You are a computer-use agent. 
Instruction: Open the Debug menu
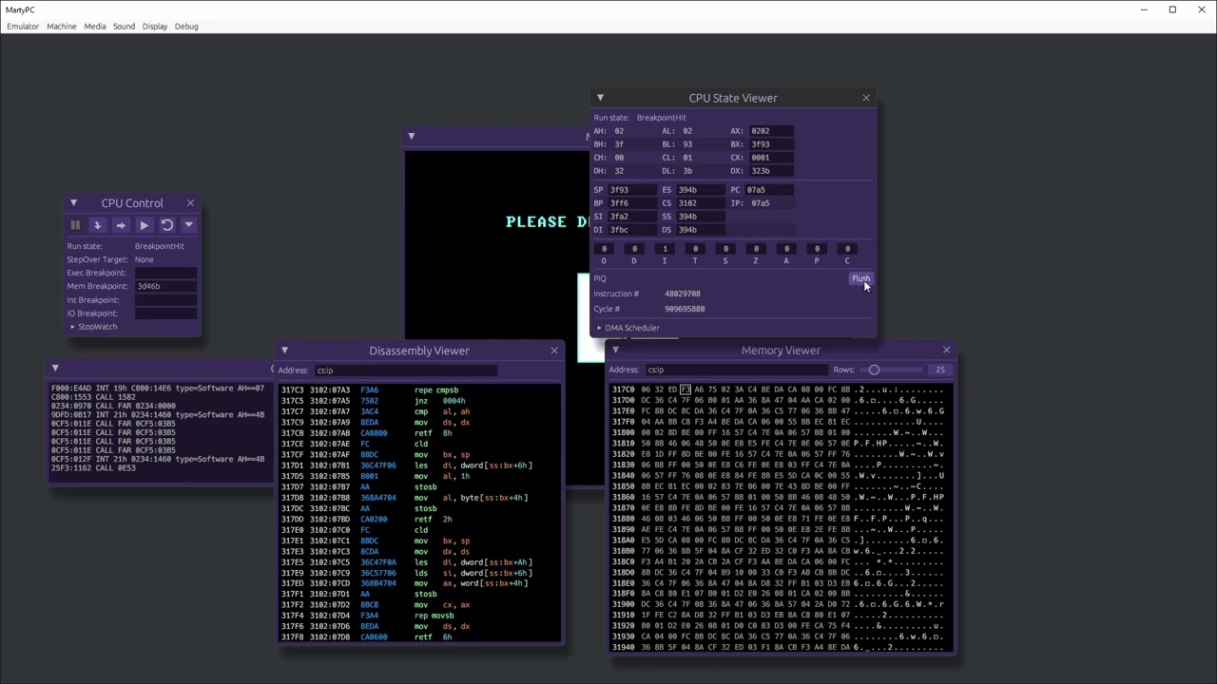pos(186,27)
